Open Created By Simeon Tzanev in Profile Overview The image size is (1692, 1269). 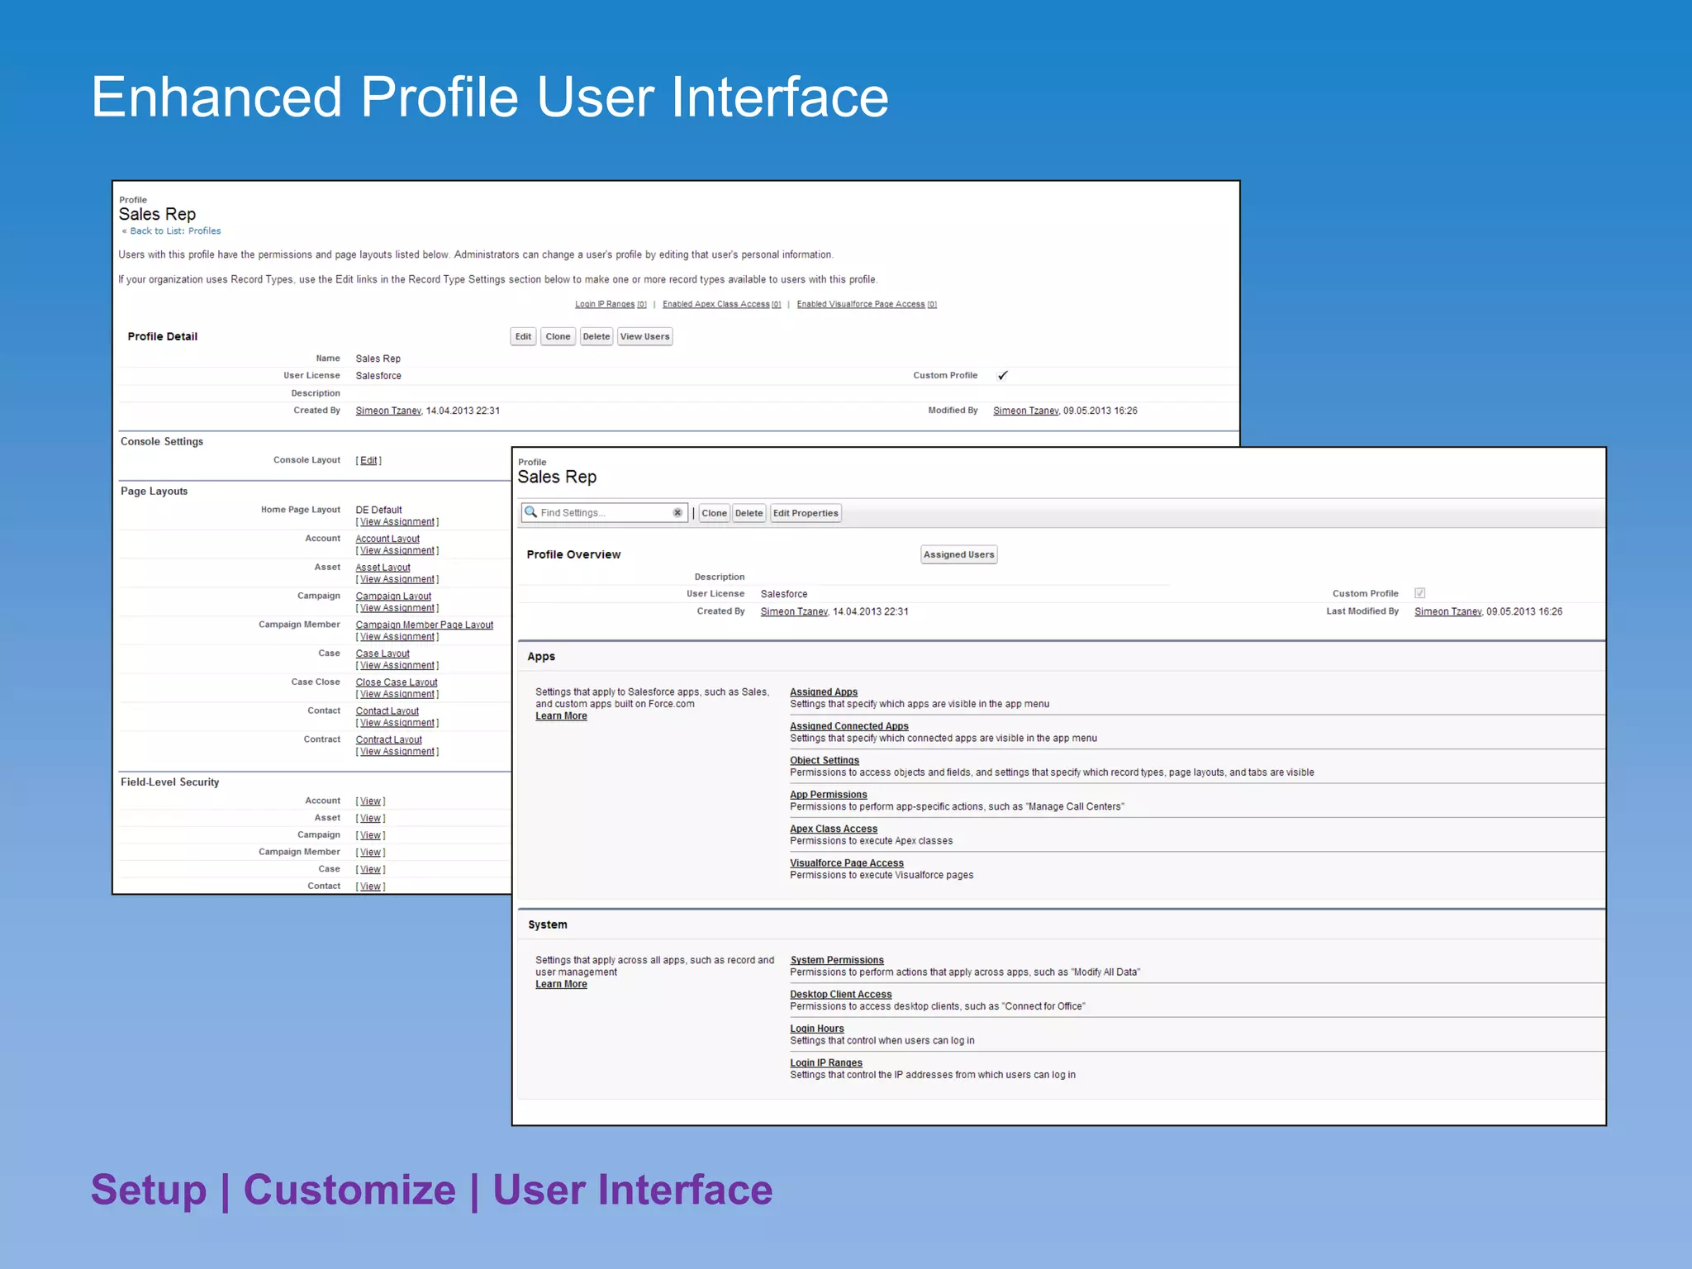(x=794, y=611)
